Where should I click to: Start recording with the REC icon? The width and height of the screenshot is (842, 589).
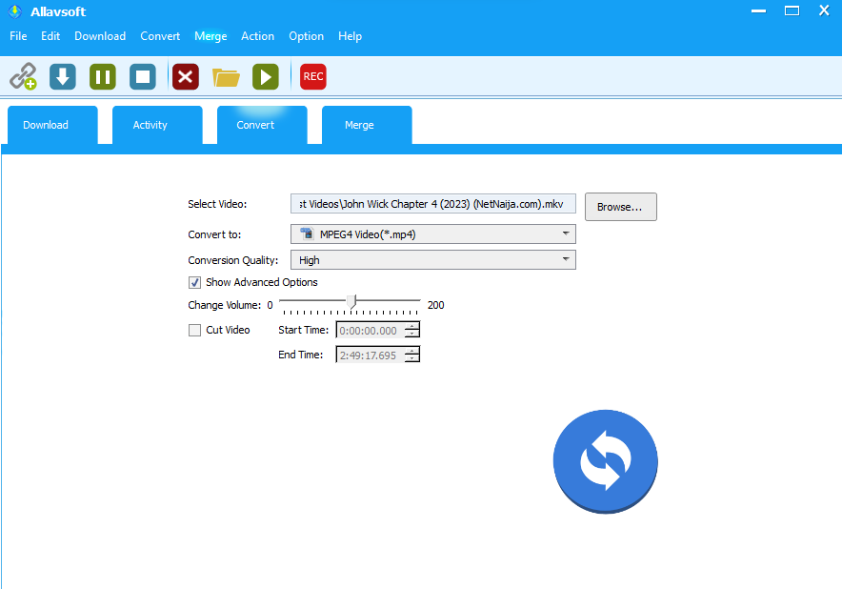click(312, 76)
